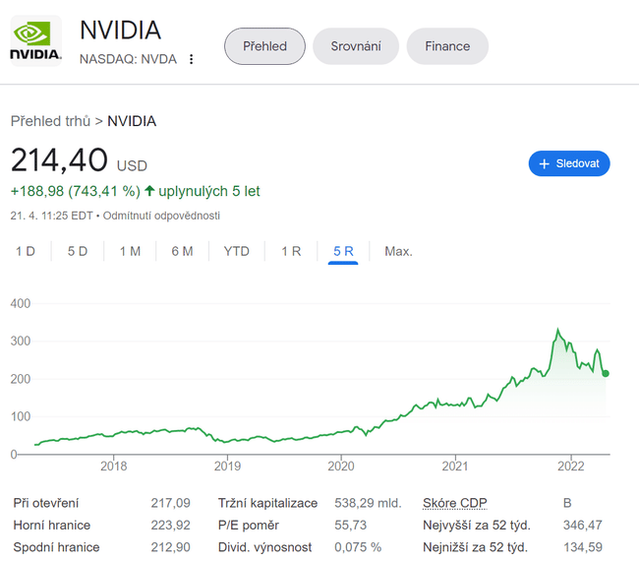Click the NVIDIA logo icon
The image size is (639, 561).
pos(35,41)
